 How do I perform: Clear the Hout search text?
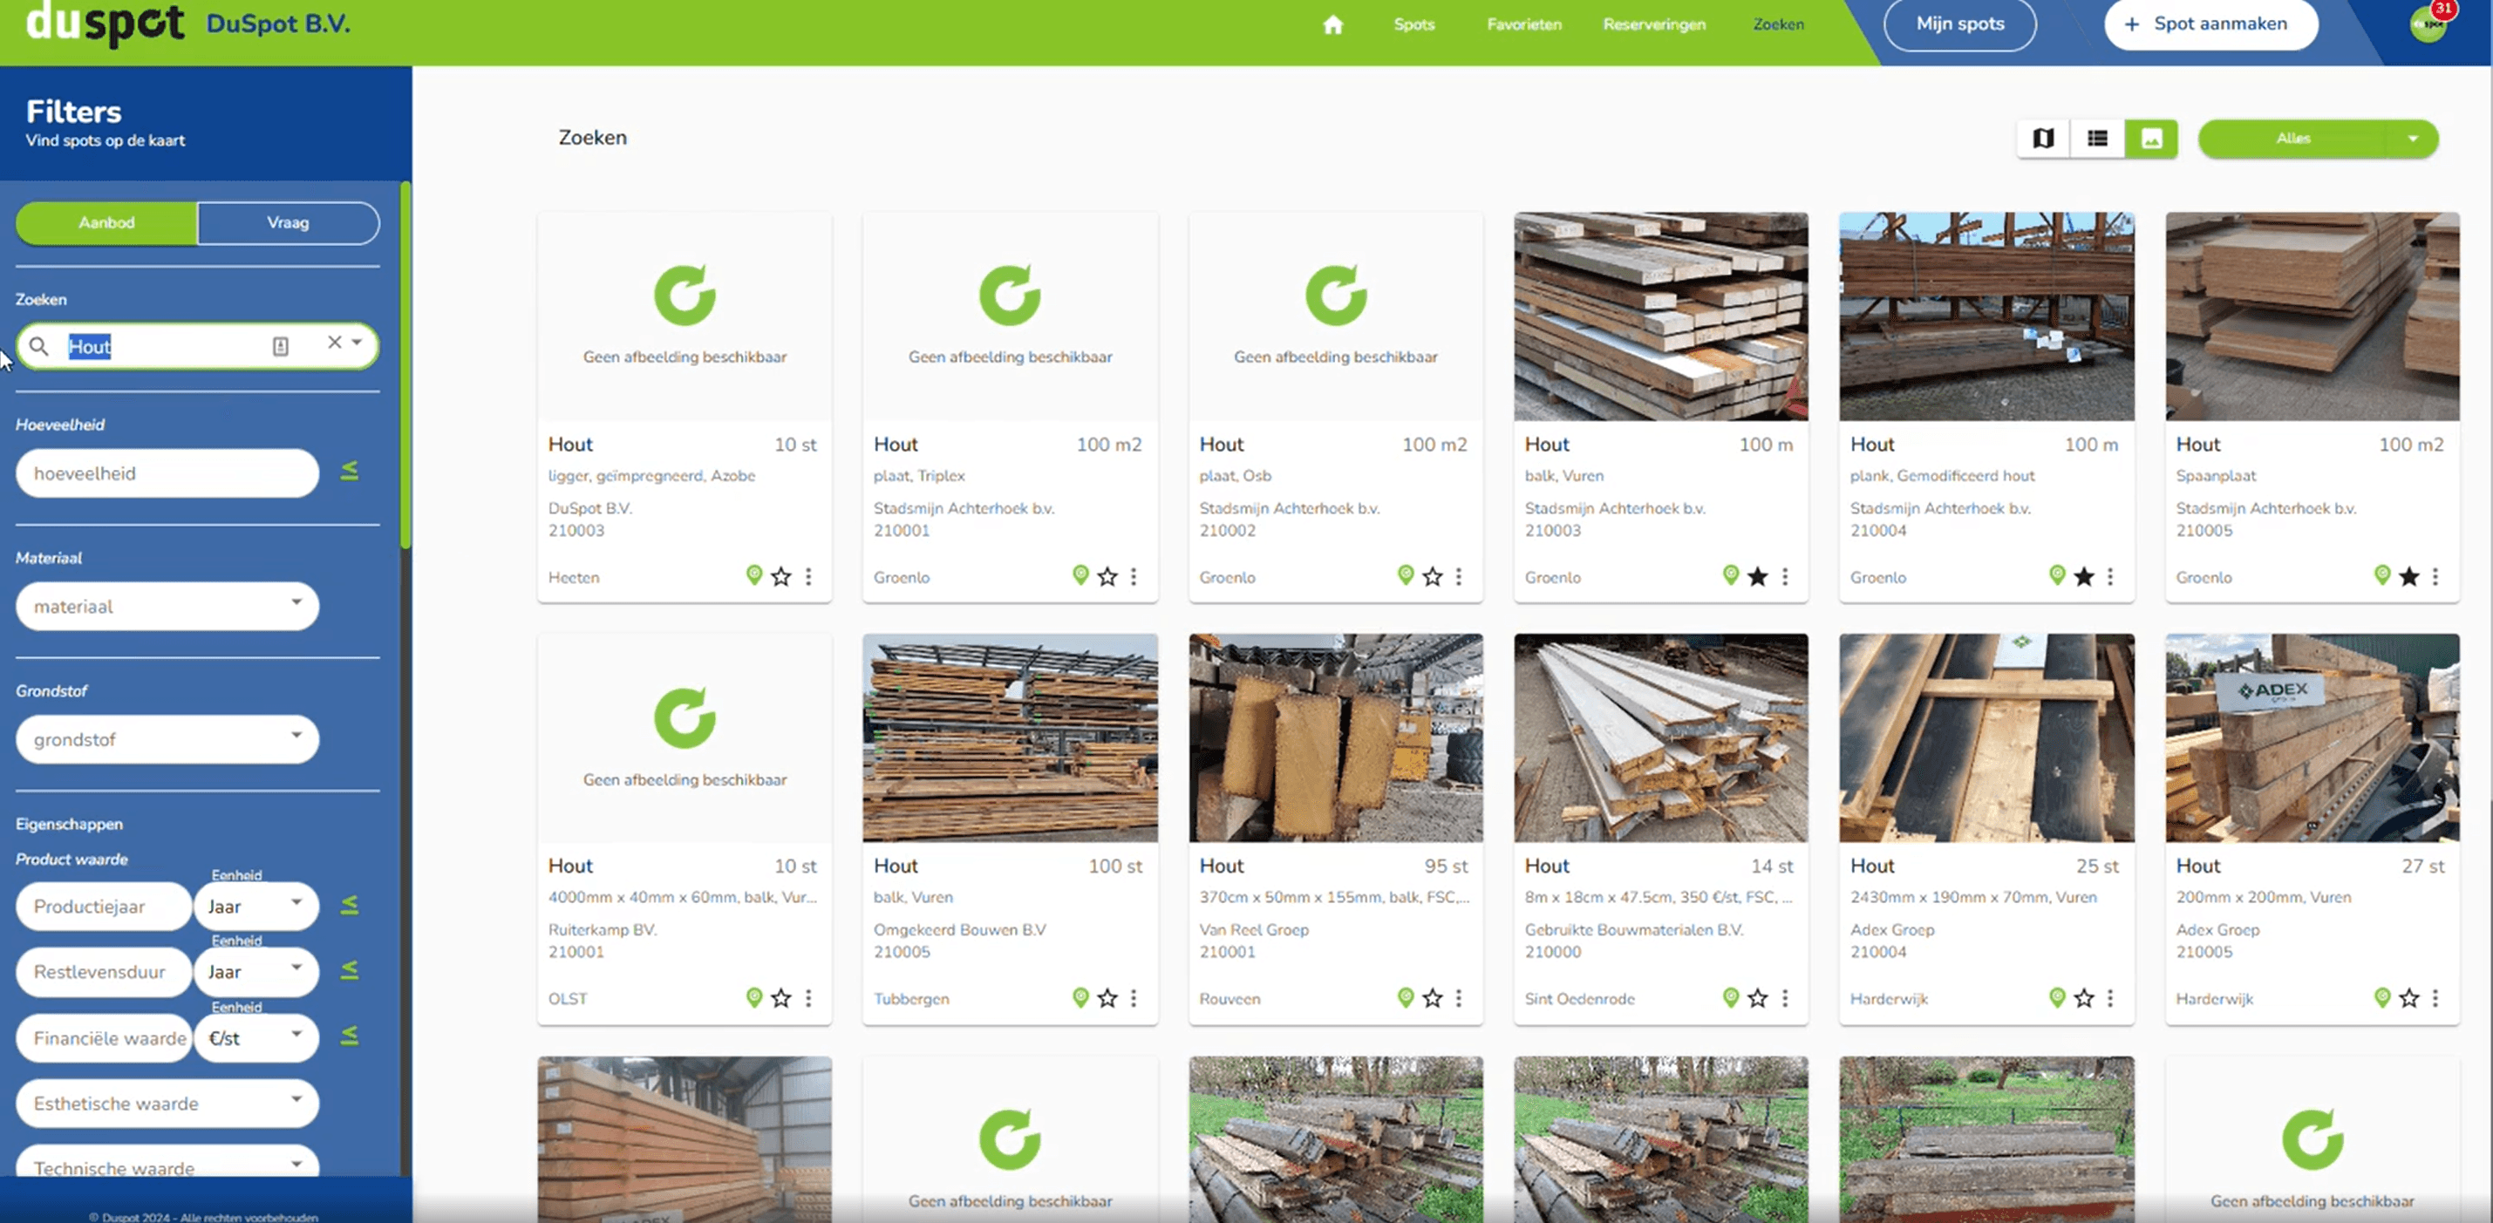(x=334, y=343)
